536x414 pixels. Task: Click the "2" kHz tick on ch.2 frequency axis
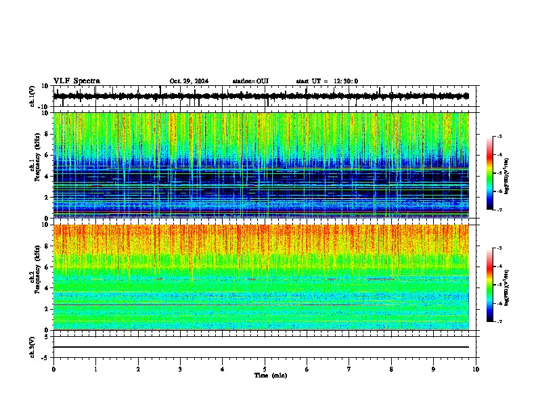(x=47, y=309)
